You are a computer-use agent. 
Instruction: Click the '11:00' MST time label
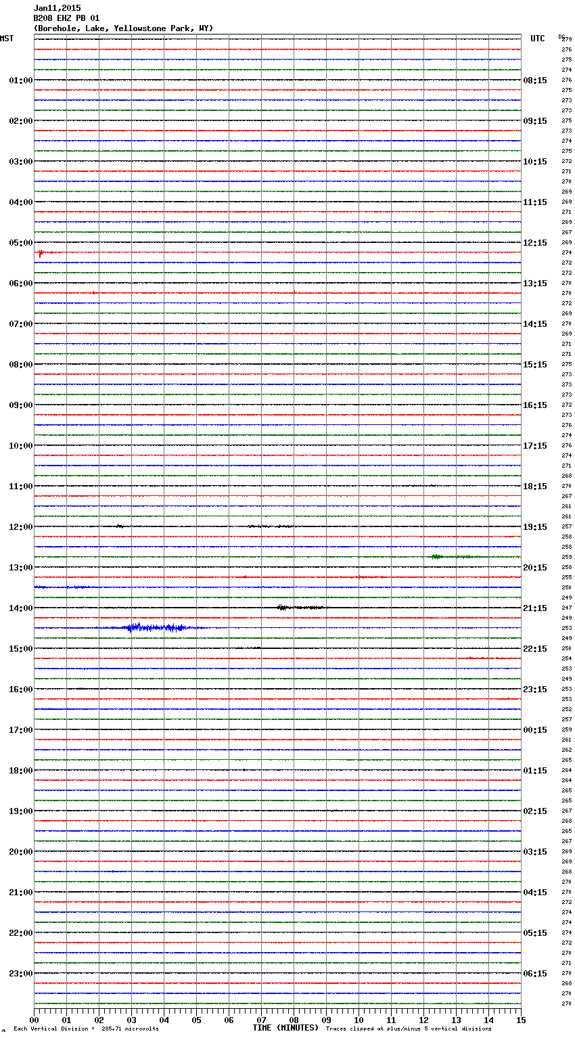[x=20, y=487]
